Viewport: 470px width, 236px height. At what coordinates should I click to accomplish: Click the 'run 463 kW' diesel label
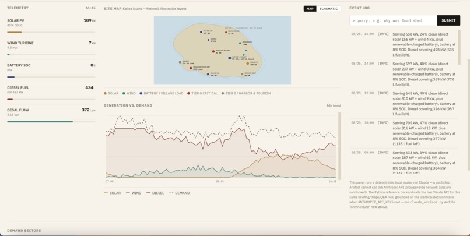click(x=15, y=92)
